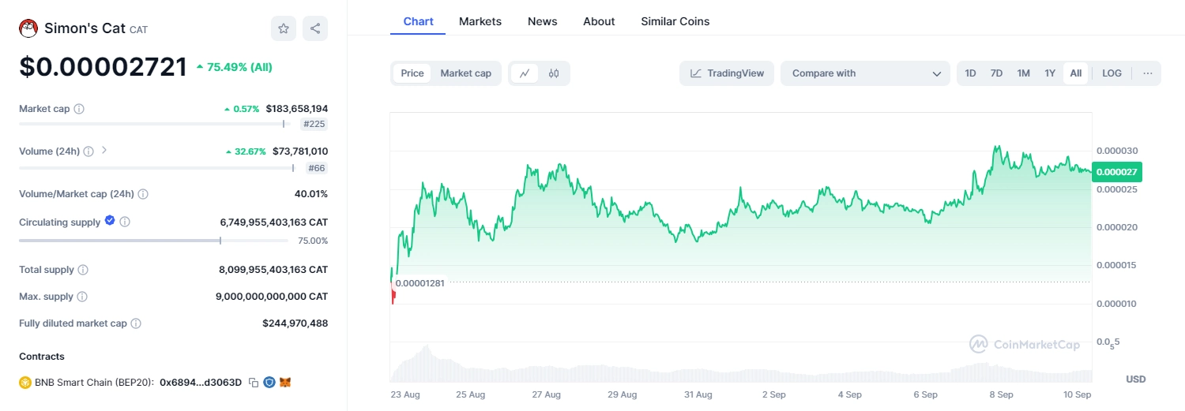
Task: Open the Similar Coins tab
Action: coord(675,21)
